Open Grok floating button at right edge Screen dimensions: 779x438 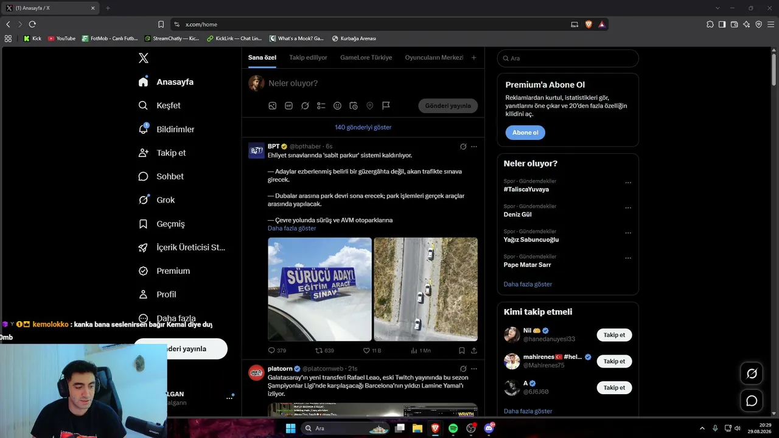coord(752,374)
